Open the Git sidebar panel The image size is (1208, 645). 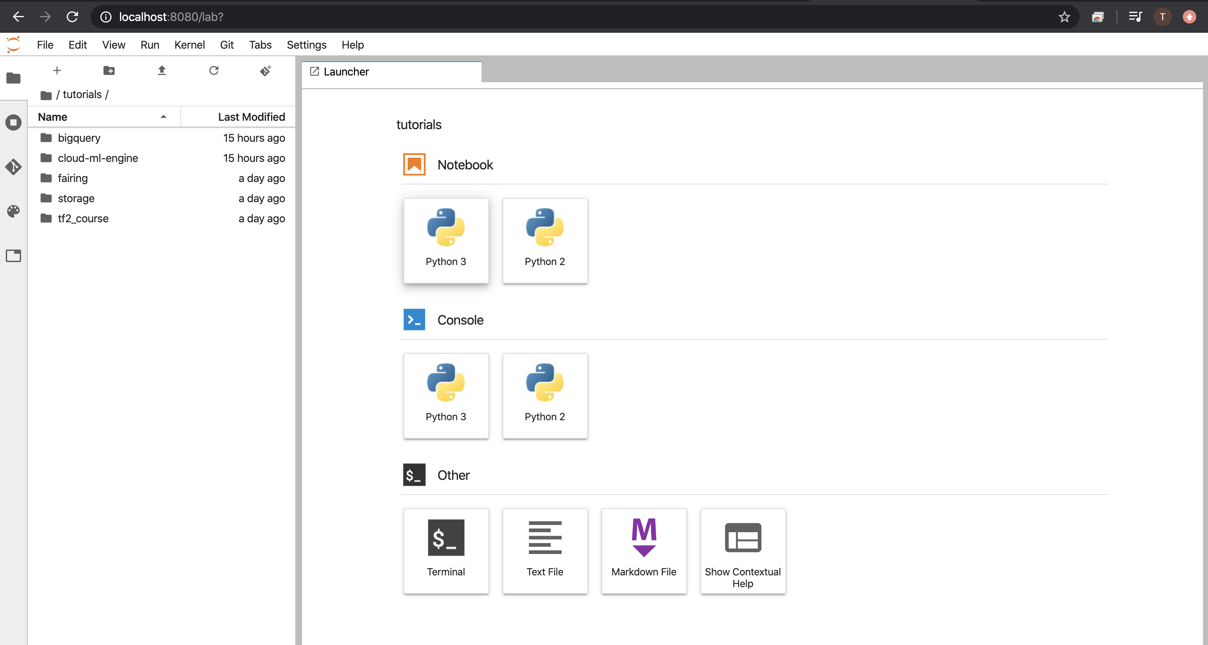point(13,166)
